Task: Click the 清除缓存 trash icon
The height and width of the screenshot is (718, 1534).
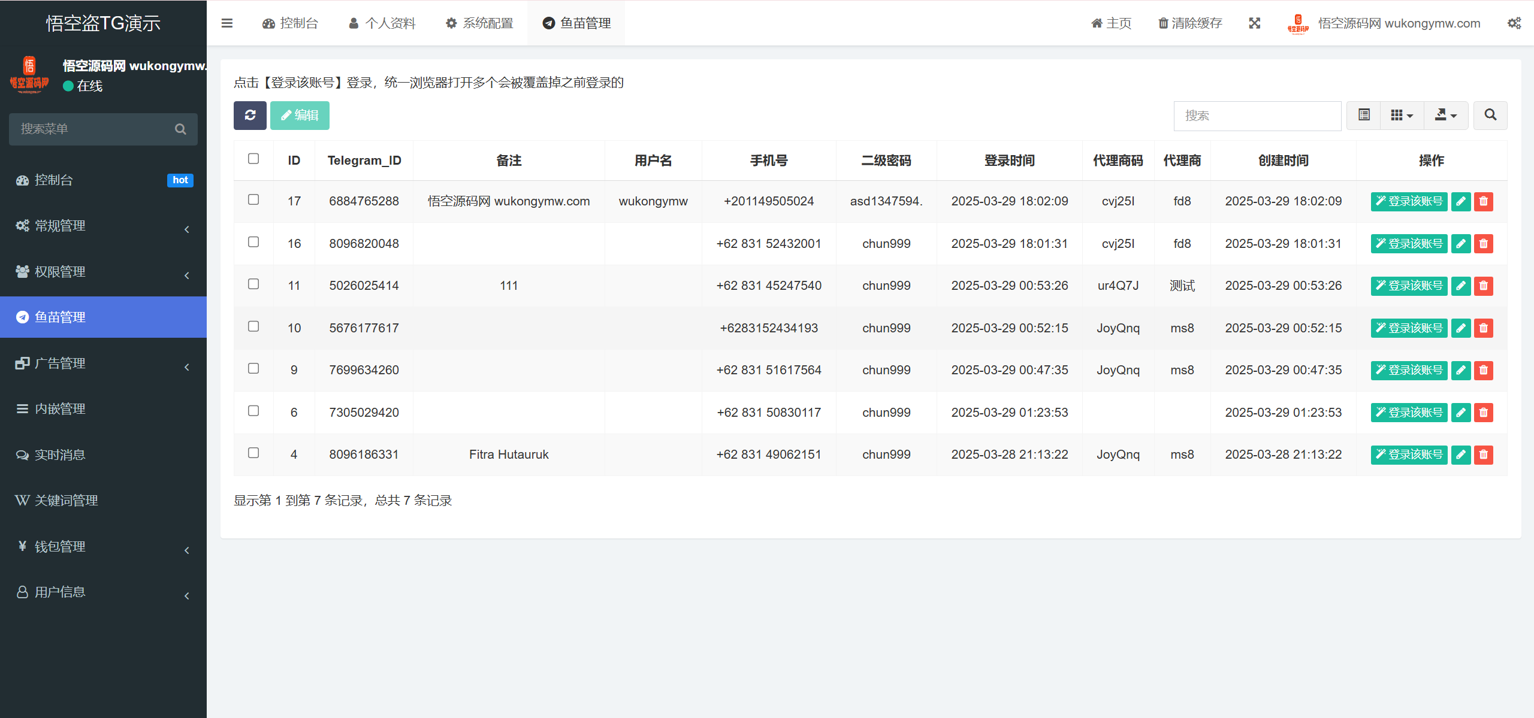Action: pyautogui.click(x=1162, y=23)
